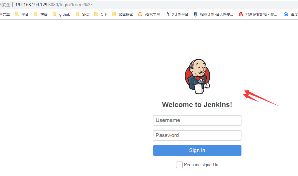Open the 平台 bookmark folder
The image size is (298, 176).
pyautogui.click(x=22, y=14)
